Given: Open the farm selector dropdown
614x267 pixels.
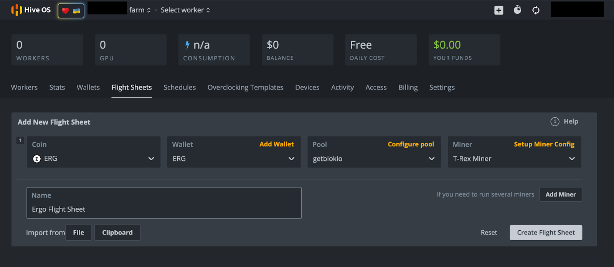Looking at the screenshot, I should (140, 10).
